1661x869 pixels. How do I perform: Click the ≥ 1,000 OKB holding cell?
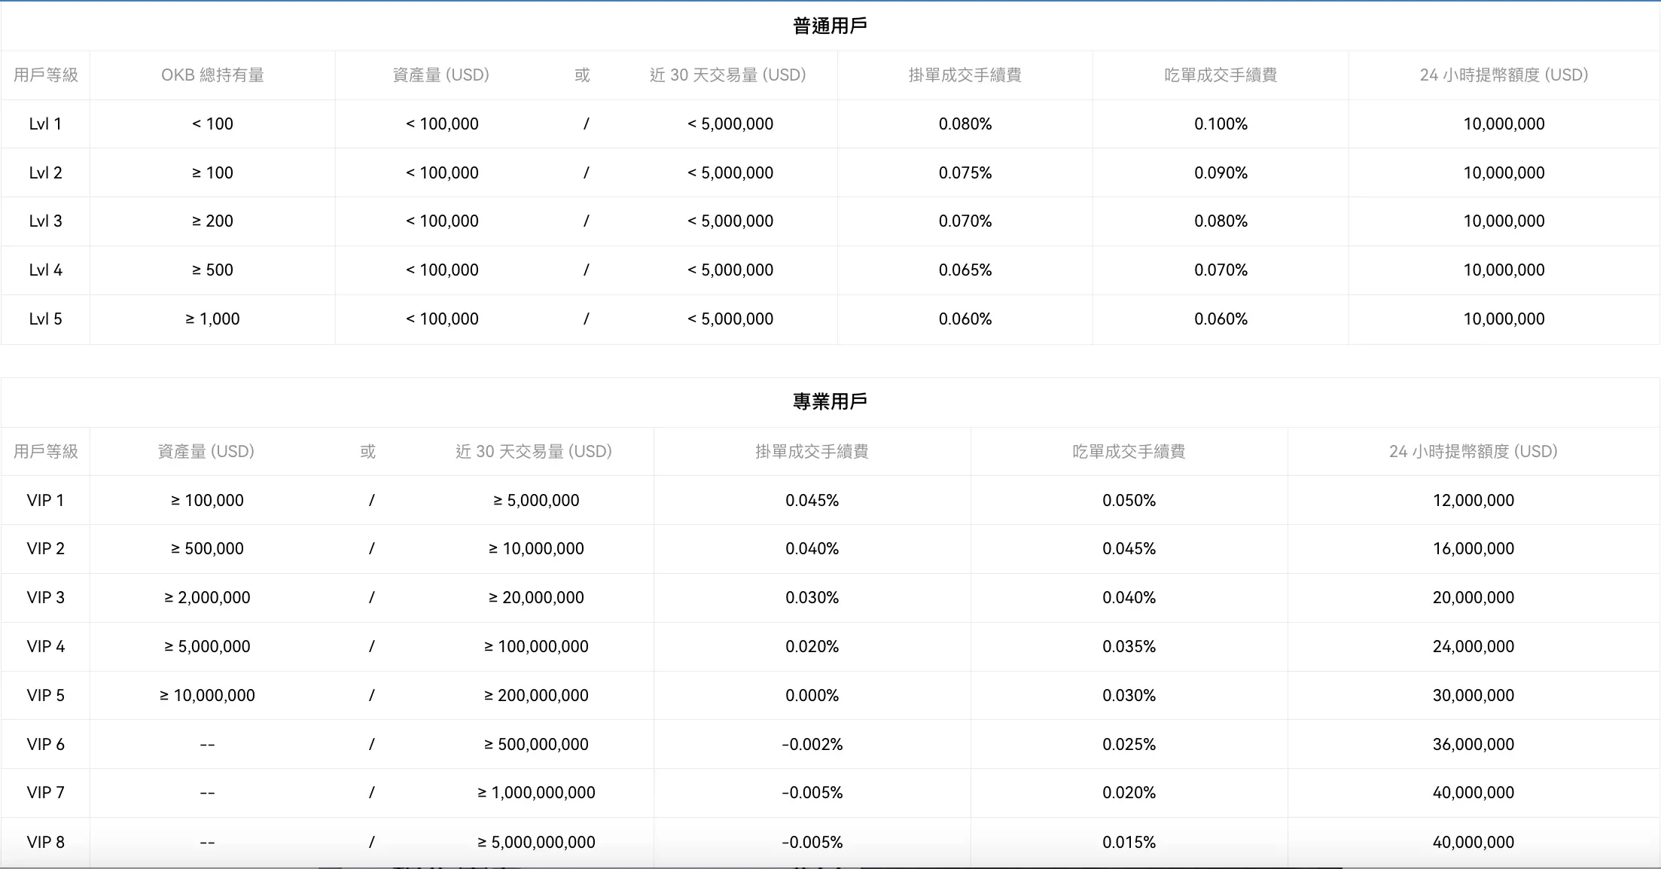click(x=212, y=319)
